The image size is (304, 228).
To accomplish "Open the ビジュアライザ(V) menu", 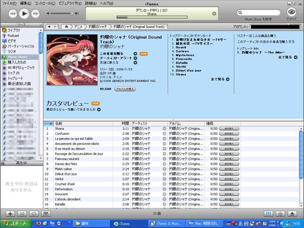I will point(70,3).
